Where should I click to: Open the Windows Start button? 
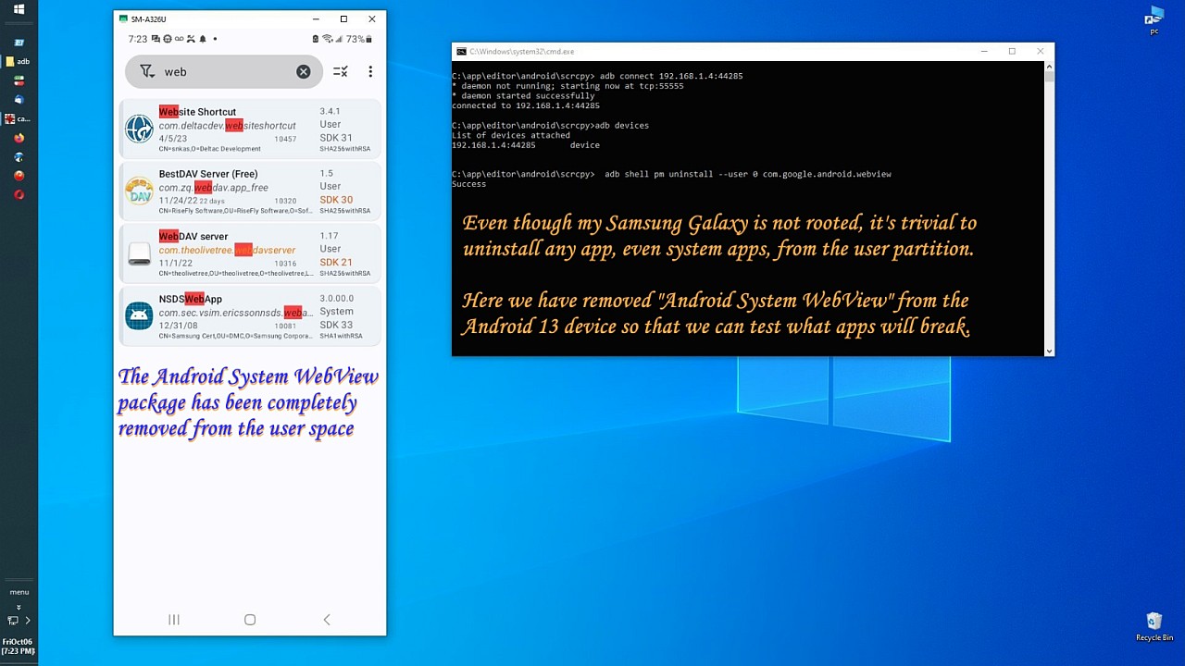[x=19, y=9]
